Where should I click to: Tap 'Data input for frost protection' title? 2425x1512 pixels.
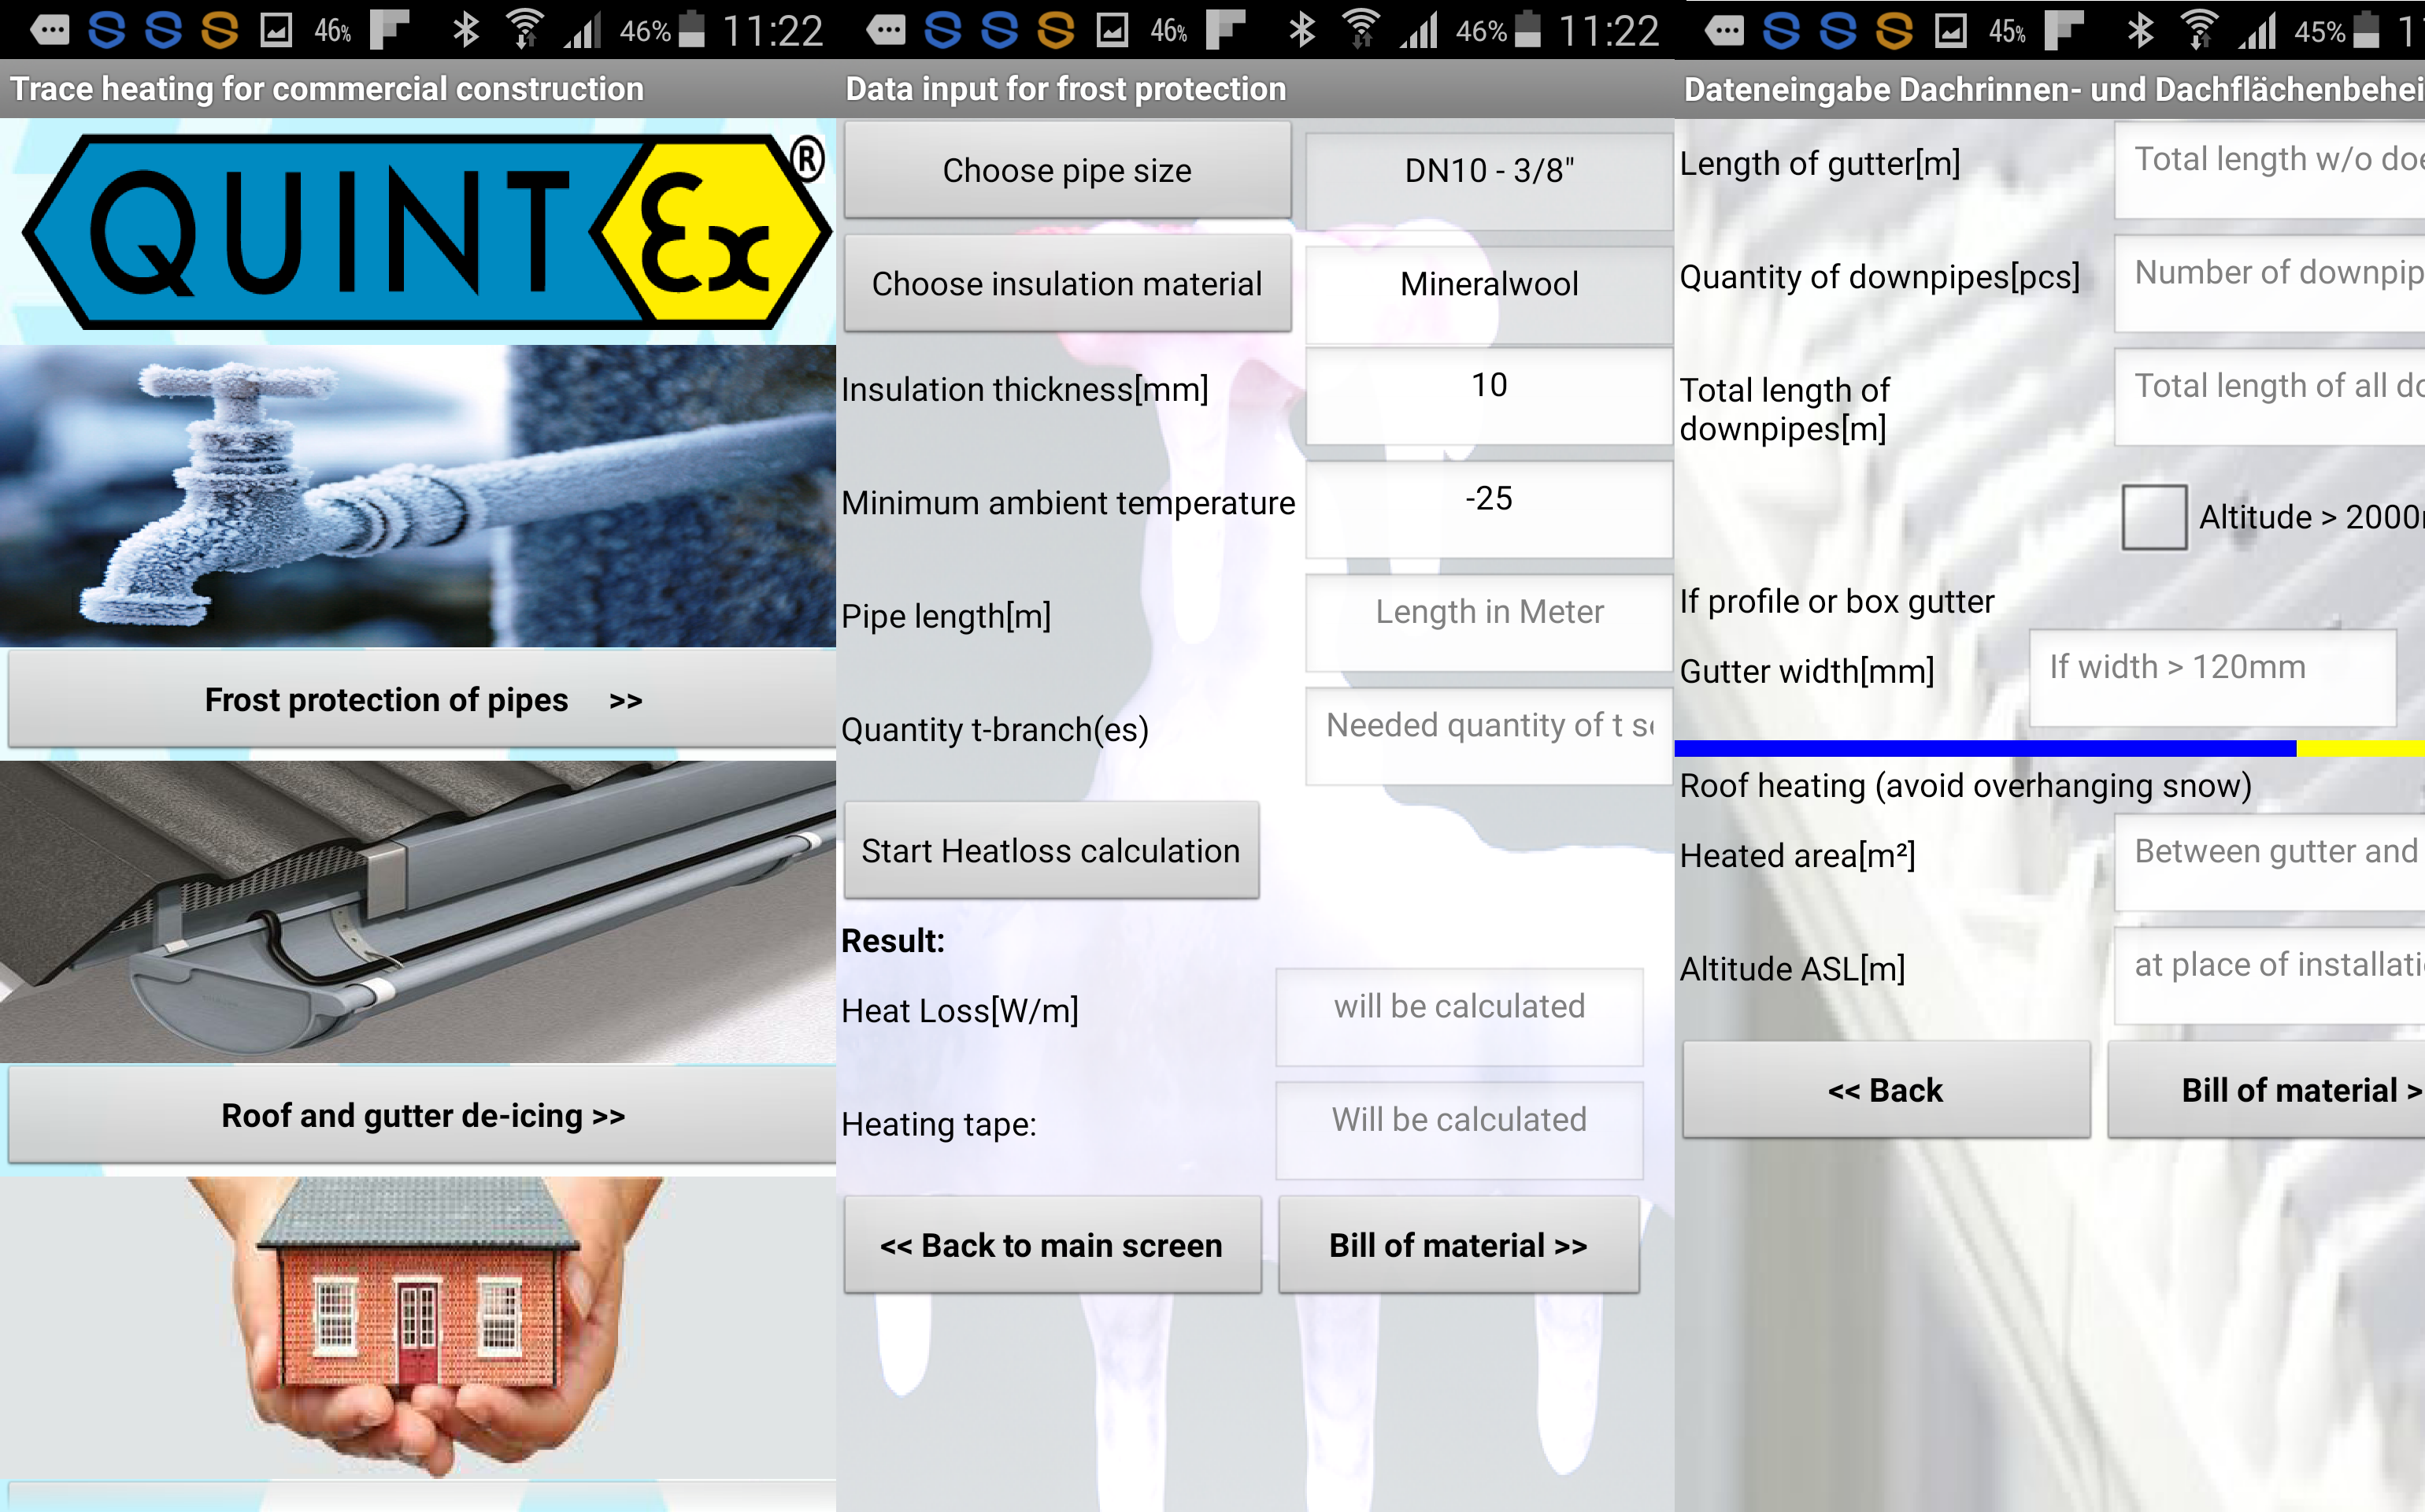click(x=1065, y=89)
